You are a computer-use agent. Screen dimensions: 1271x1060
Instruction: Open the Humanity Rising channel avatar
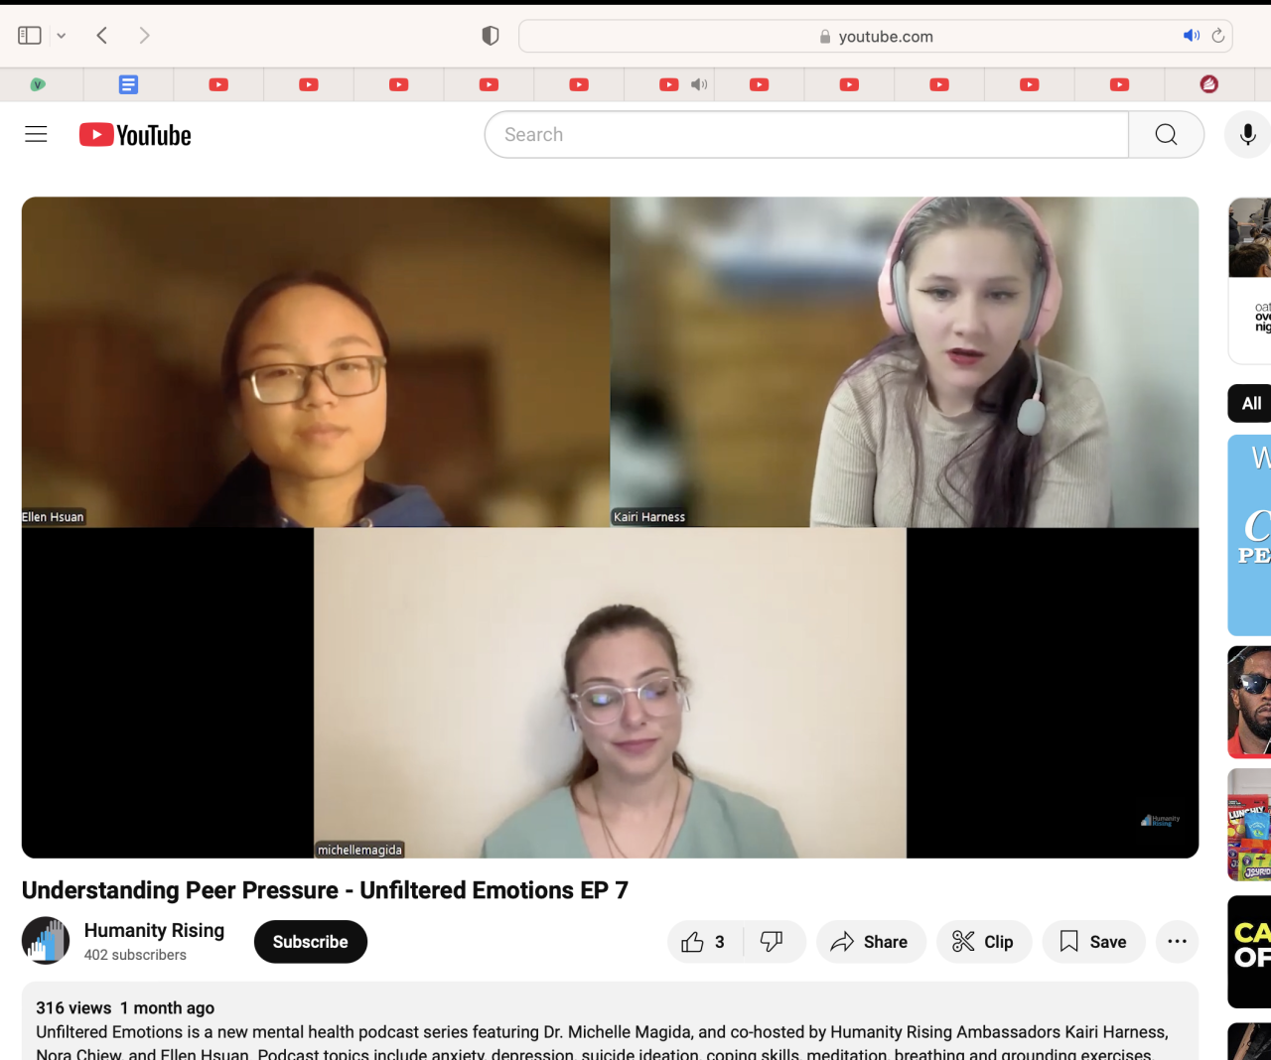pos(46,941)
